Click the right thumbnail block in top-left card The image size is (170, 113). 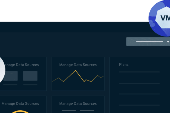(x=30, y=76)
